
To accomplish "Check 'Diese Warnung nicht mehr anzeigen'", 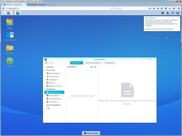I will tap(146, 29).
